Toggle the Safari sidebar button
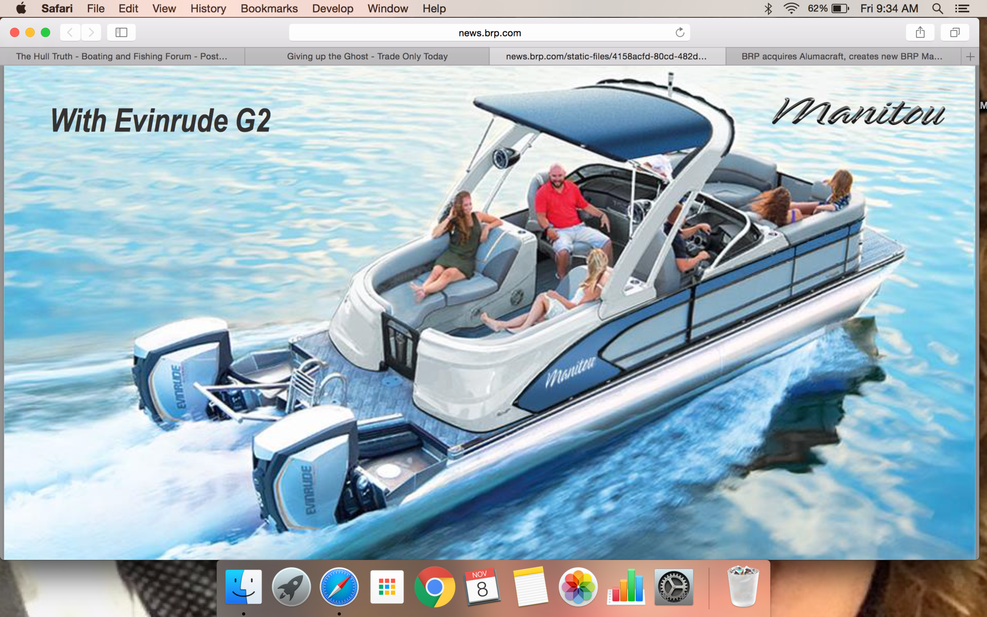This screenshot has height=617, width=987. (x=121, y=33)
